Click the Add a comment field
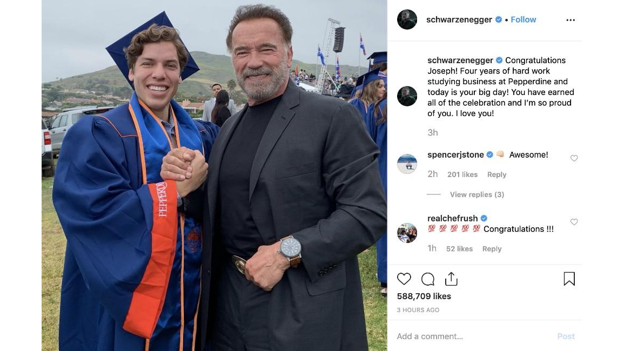Screen dimensions: 624x351 point(470,336)
